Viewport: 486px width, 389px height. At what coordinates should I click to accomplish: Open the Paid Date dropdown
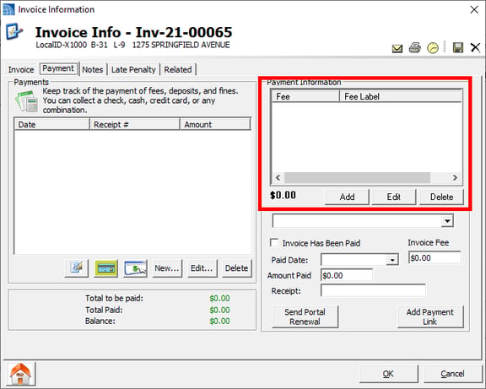coord(392,260)
